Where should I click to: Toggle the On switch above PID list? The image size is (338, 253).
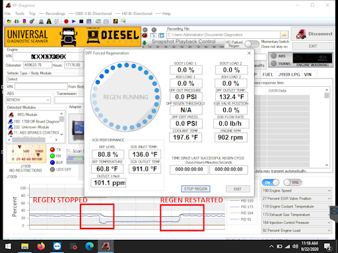tap(271, 183)
